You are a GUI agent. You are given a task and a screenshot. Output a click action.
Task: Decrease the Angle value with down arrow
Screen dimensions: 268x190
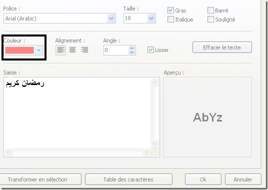pyautogui.click(x=132, y=52)
